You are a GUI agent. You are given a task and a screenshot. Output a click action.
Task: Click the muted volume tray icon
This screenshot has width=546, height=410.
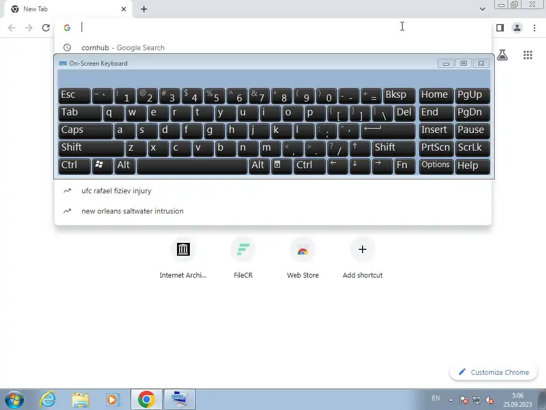pyautogui.click(x=489, y=400)
